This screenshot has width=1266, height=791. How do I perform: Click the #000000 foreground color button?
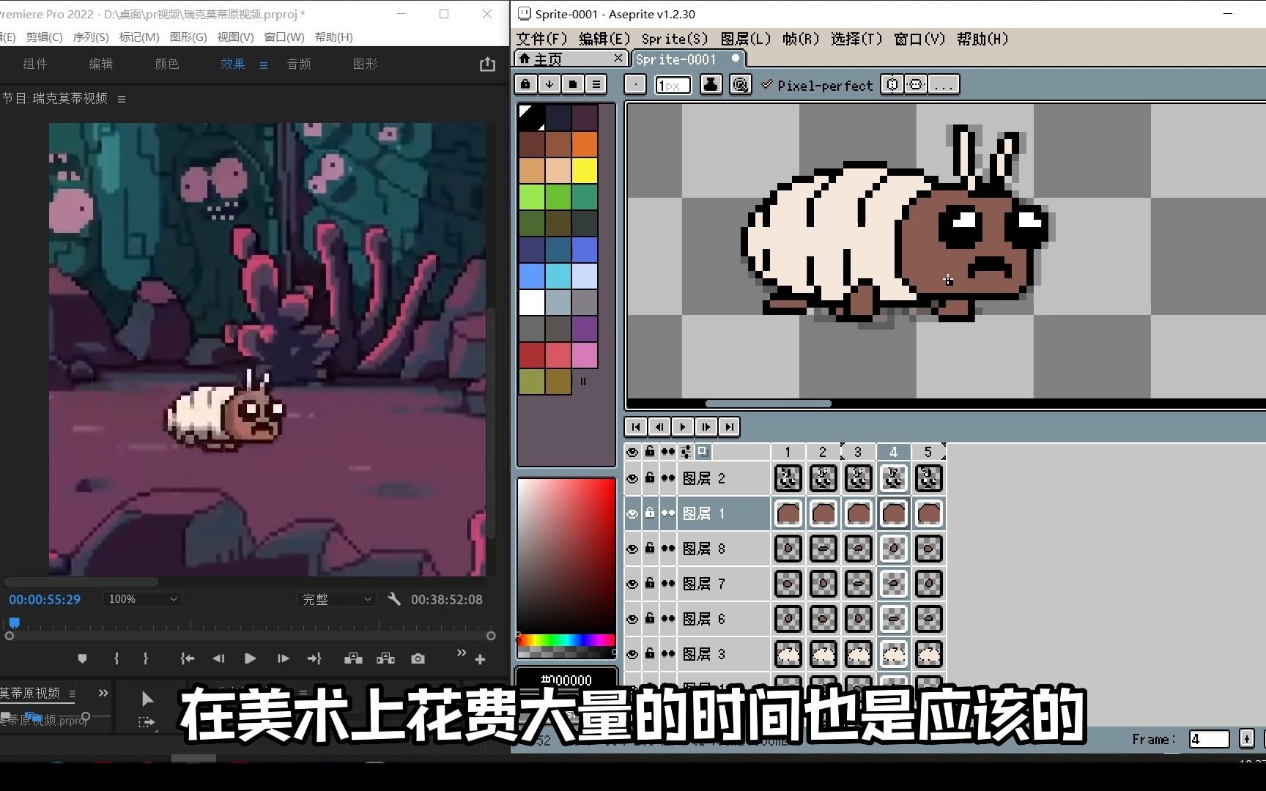point(566,680)
